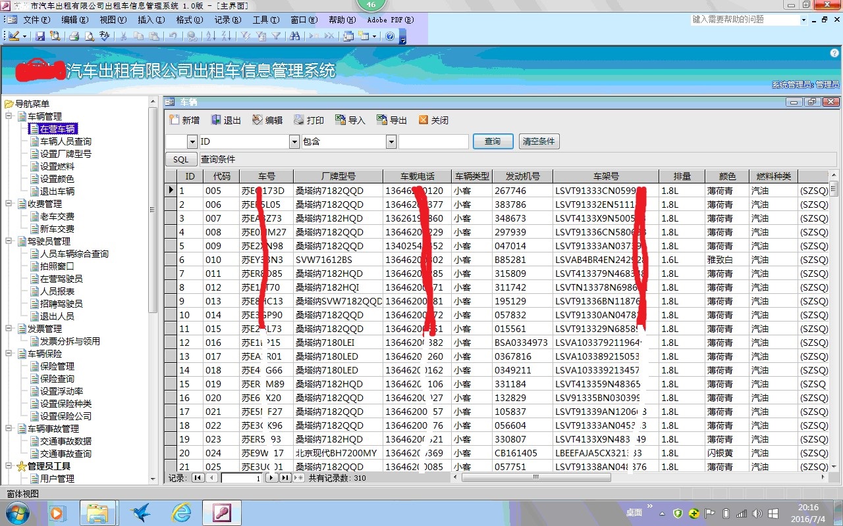Open Windows Explorer folder on taskbar
This screenshot has width=843, height=526.
click(97, 513)
